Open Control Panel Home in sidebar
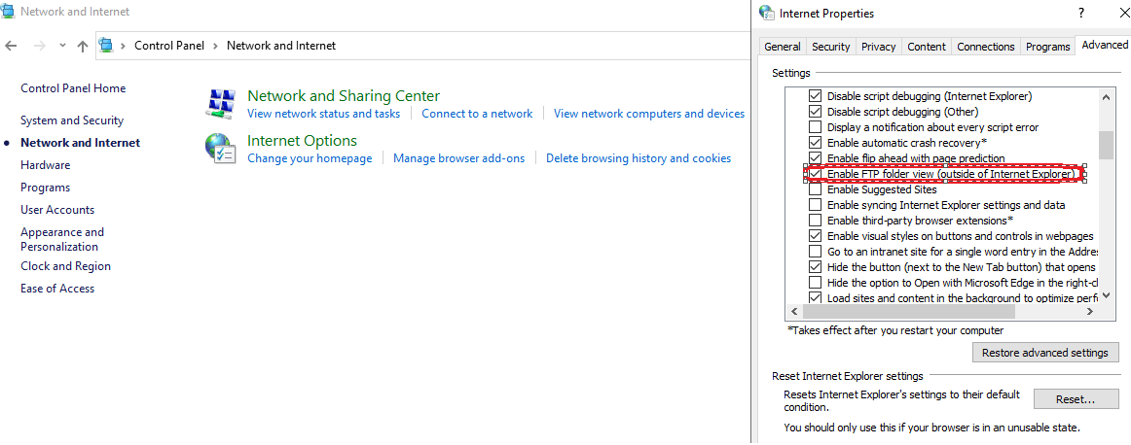Image resolution: width=1131 pixels, height=445 pixels. (73, 88)
